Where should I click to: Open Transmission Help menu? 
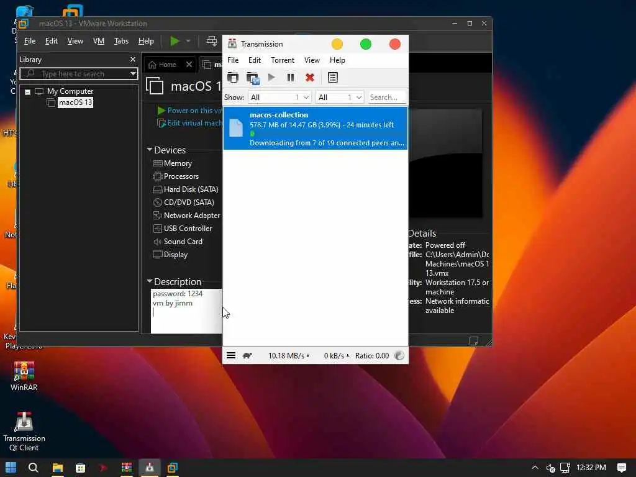(337, 60)
